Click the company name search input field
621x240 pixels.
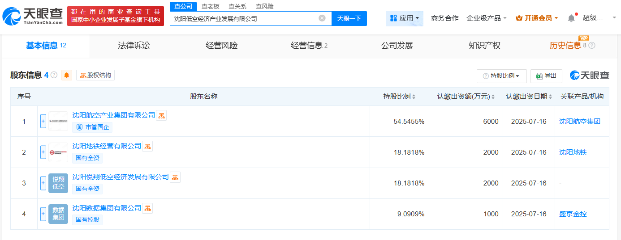(x=244, y=19)
